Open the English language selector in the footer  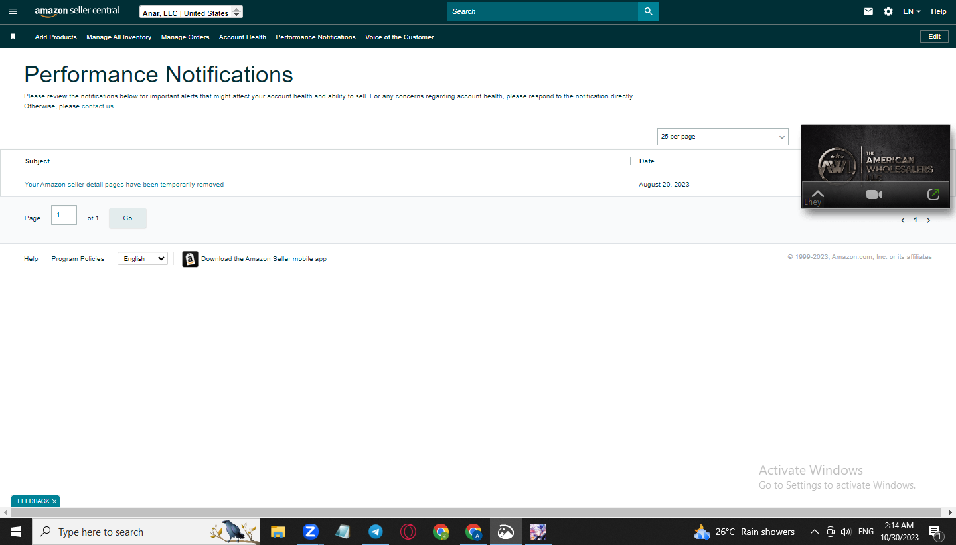(143, 258)
